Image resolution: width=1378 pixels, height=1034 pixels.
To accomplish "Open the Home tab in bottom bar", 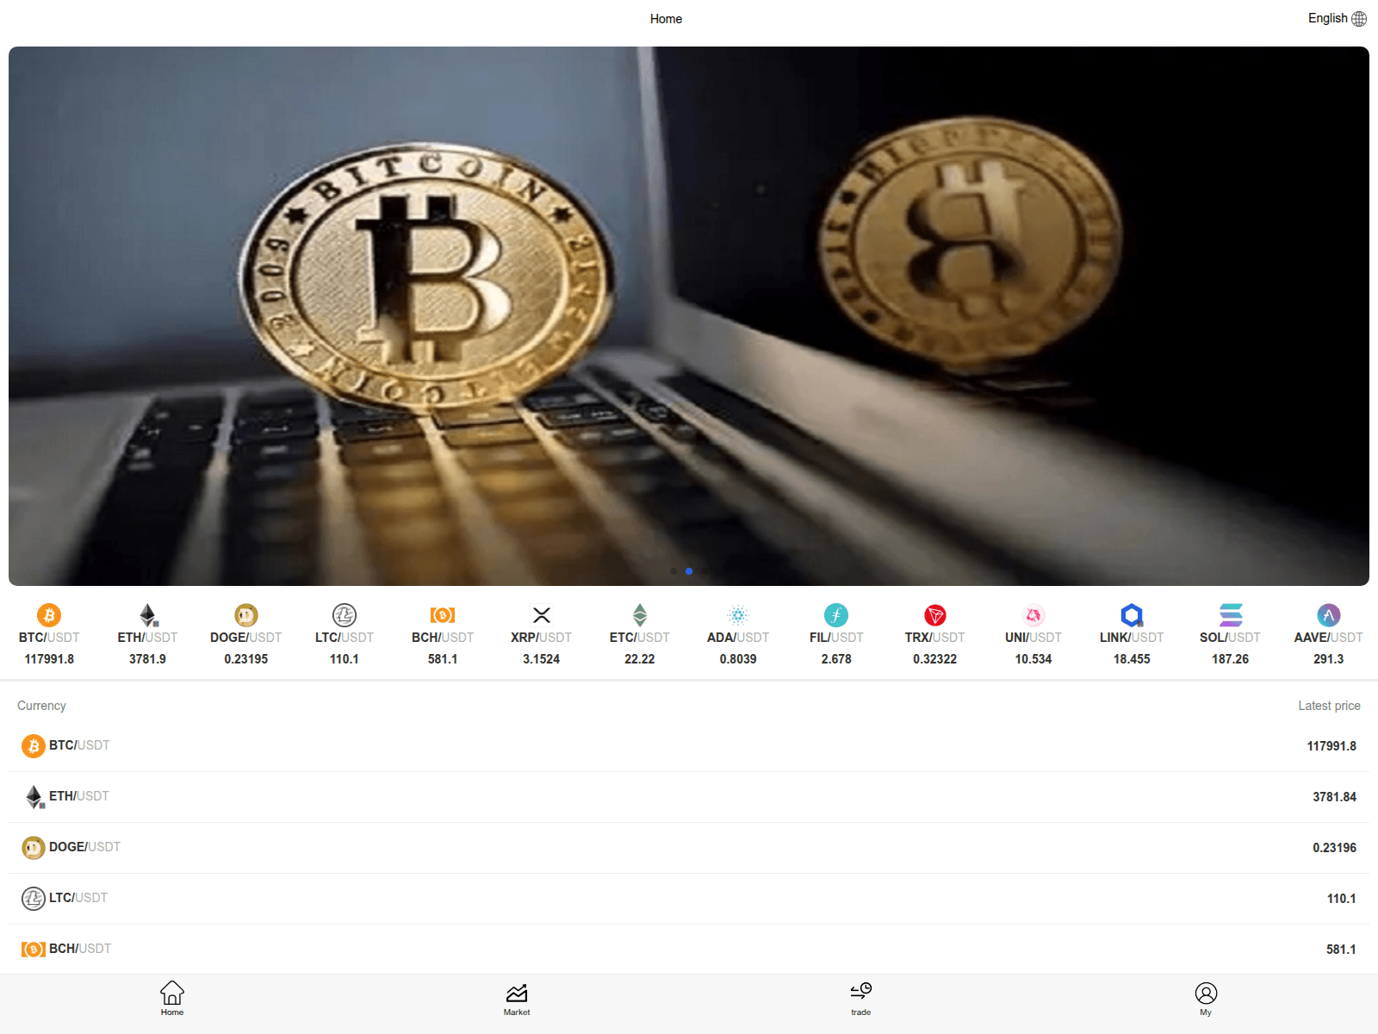I will coord(172,999).
